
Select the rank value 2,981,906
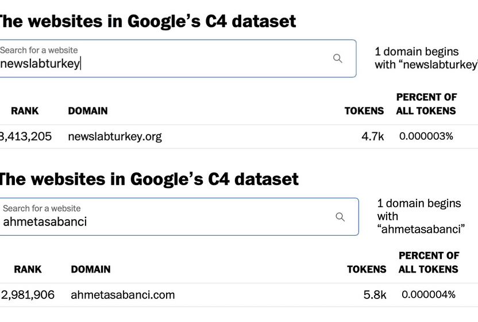28,295
